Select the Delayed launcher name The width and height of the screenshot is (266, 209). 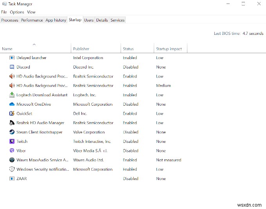[x=31, y=58]
